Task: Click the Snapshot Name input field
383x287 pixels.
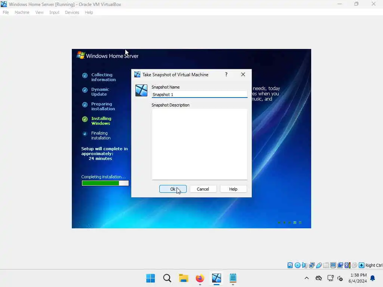Action: 200,95
